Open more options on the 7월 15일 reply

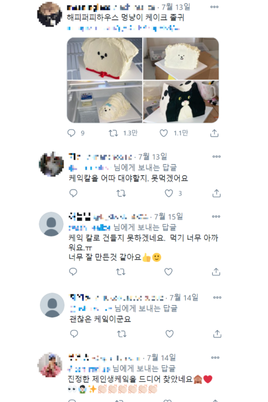tap(216, 217)
